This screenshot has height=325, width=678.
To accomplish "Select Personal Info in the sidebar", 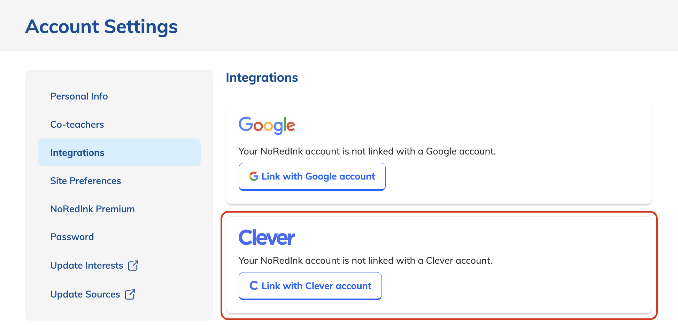I will [79, 96].
